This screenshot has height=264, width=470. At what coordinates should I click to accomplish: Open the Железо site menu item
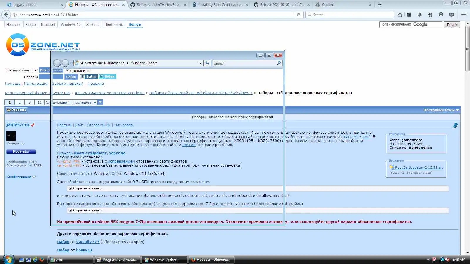(x=93, y=25)
